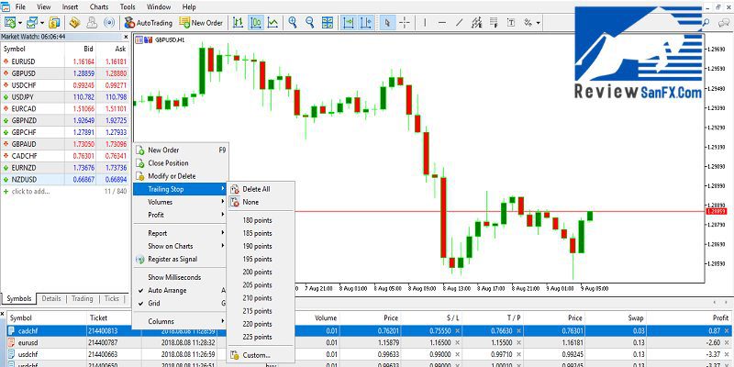
Task: Expand the new chart dropdown arrow
Action: (x=20, y=22)
